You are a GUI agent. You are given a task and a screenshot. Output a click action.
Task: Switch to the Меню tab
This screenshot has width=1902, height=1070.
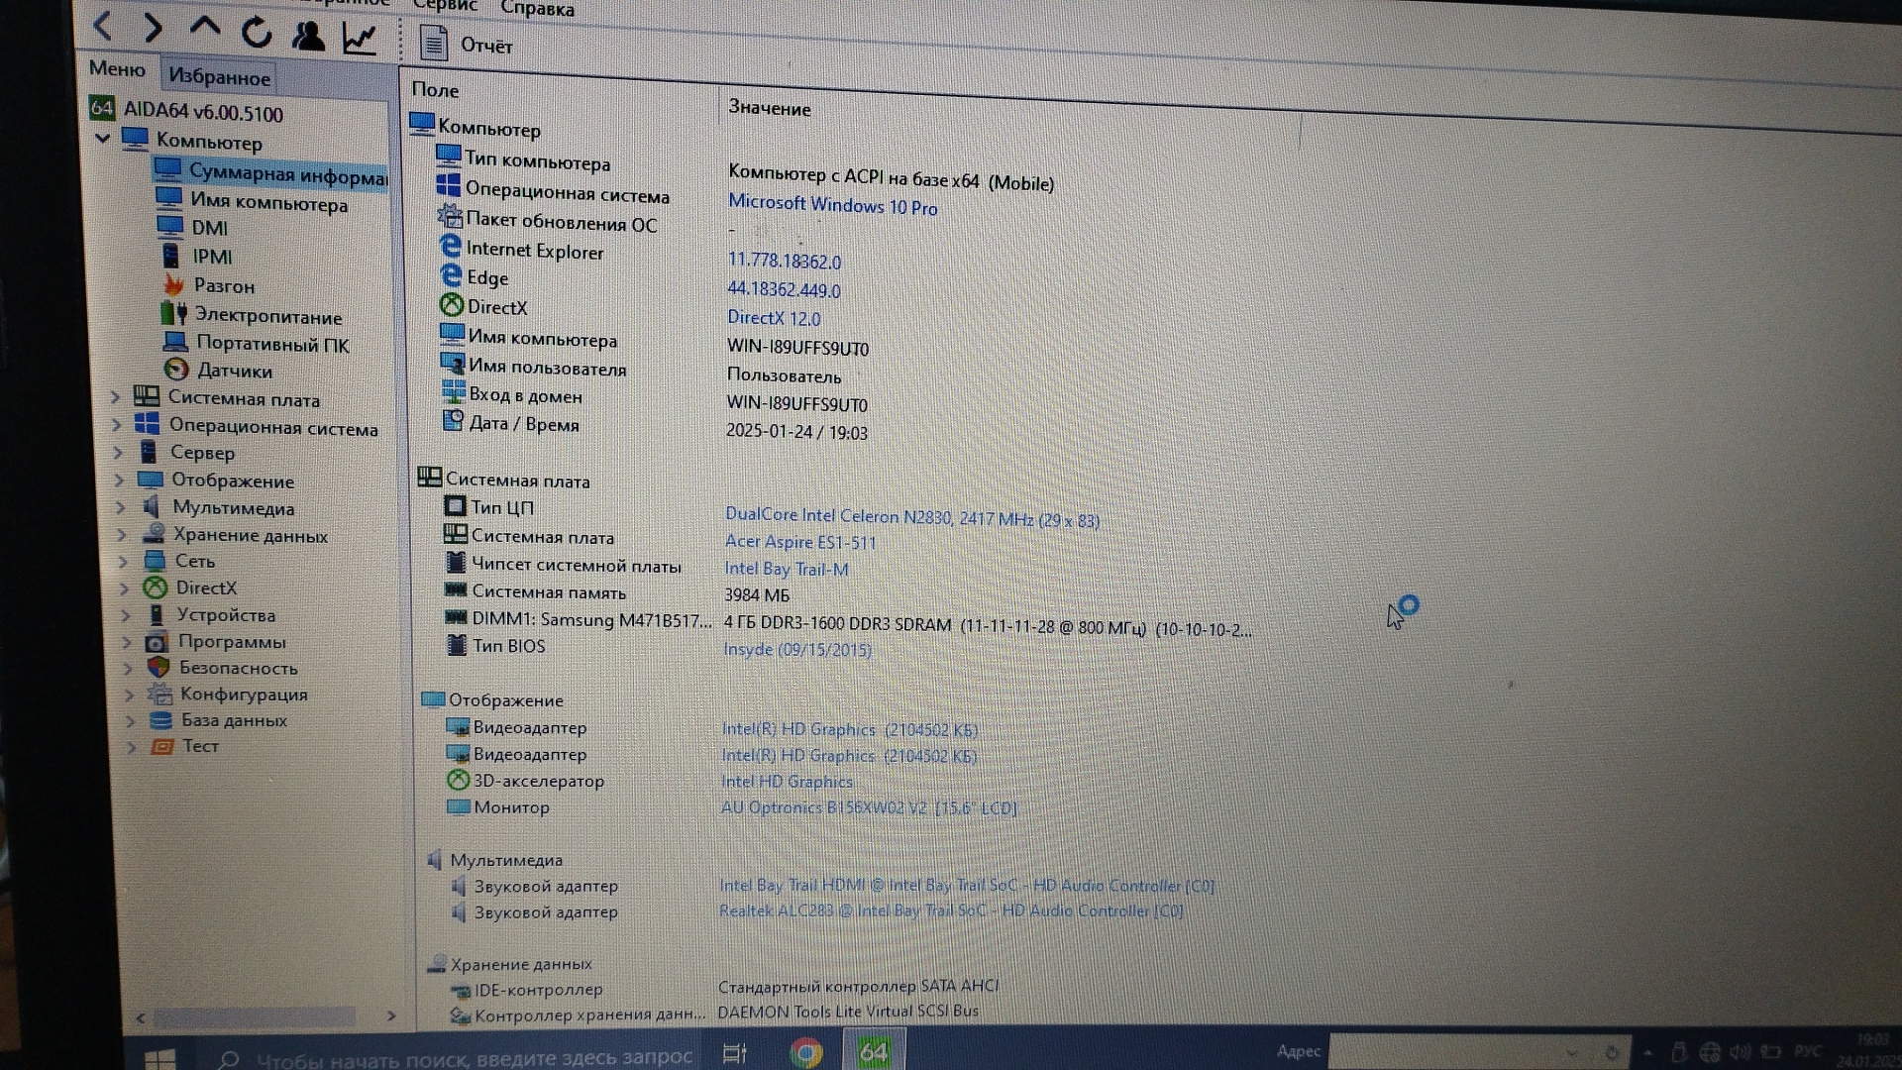click(117, 68)
